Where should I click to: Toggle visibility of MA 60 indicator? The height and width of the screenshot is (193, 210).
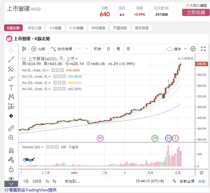55,89
